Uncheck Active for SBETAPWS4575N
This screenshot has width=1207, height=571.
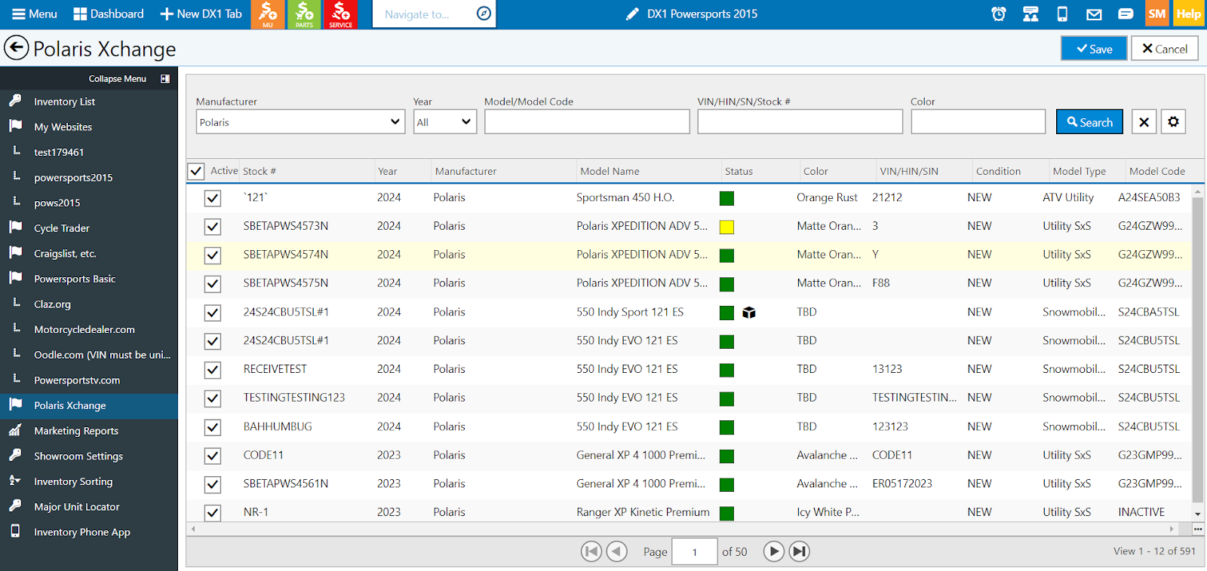[x=213, y=284]
